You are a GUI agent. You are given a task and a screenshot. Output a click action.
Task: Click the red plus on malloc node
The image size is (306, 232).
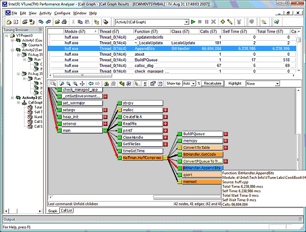(x=165, y=110)
